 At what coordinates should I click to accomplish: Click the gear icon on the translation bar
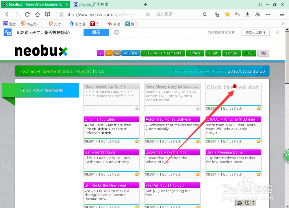coord(116,32)
